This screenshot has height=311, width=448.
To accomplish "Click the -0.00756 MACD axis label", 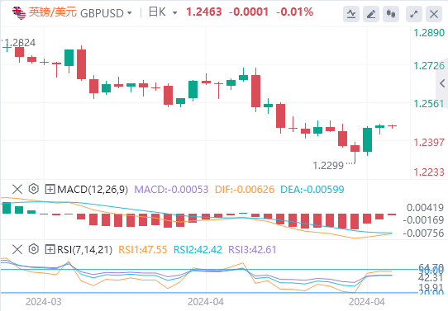I will click(424, 233).
